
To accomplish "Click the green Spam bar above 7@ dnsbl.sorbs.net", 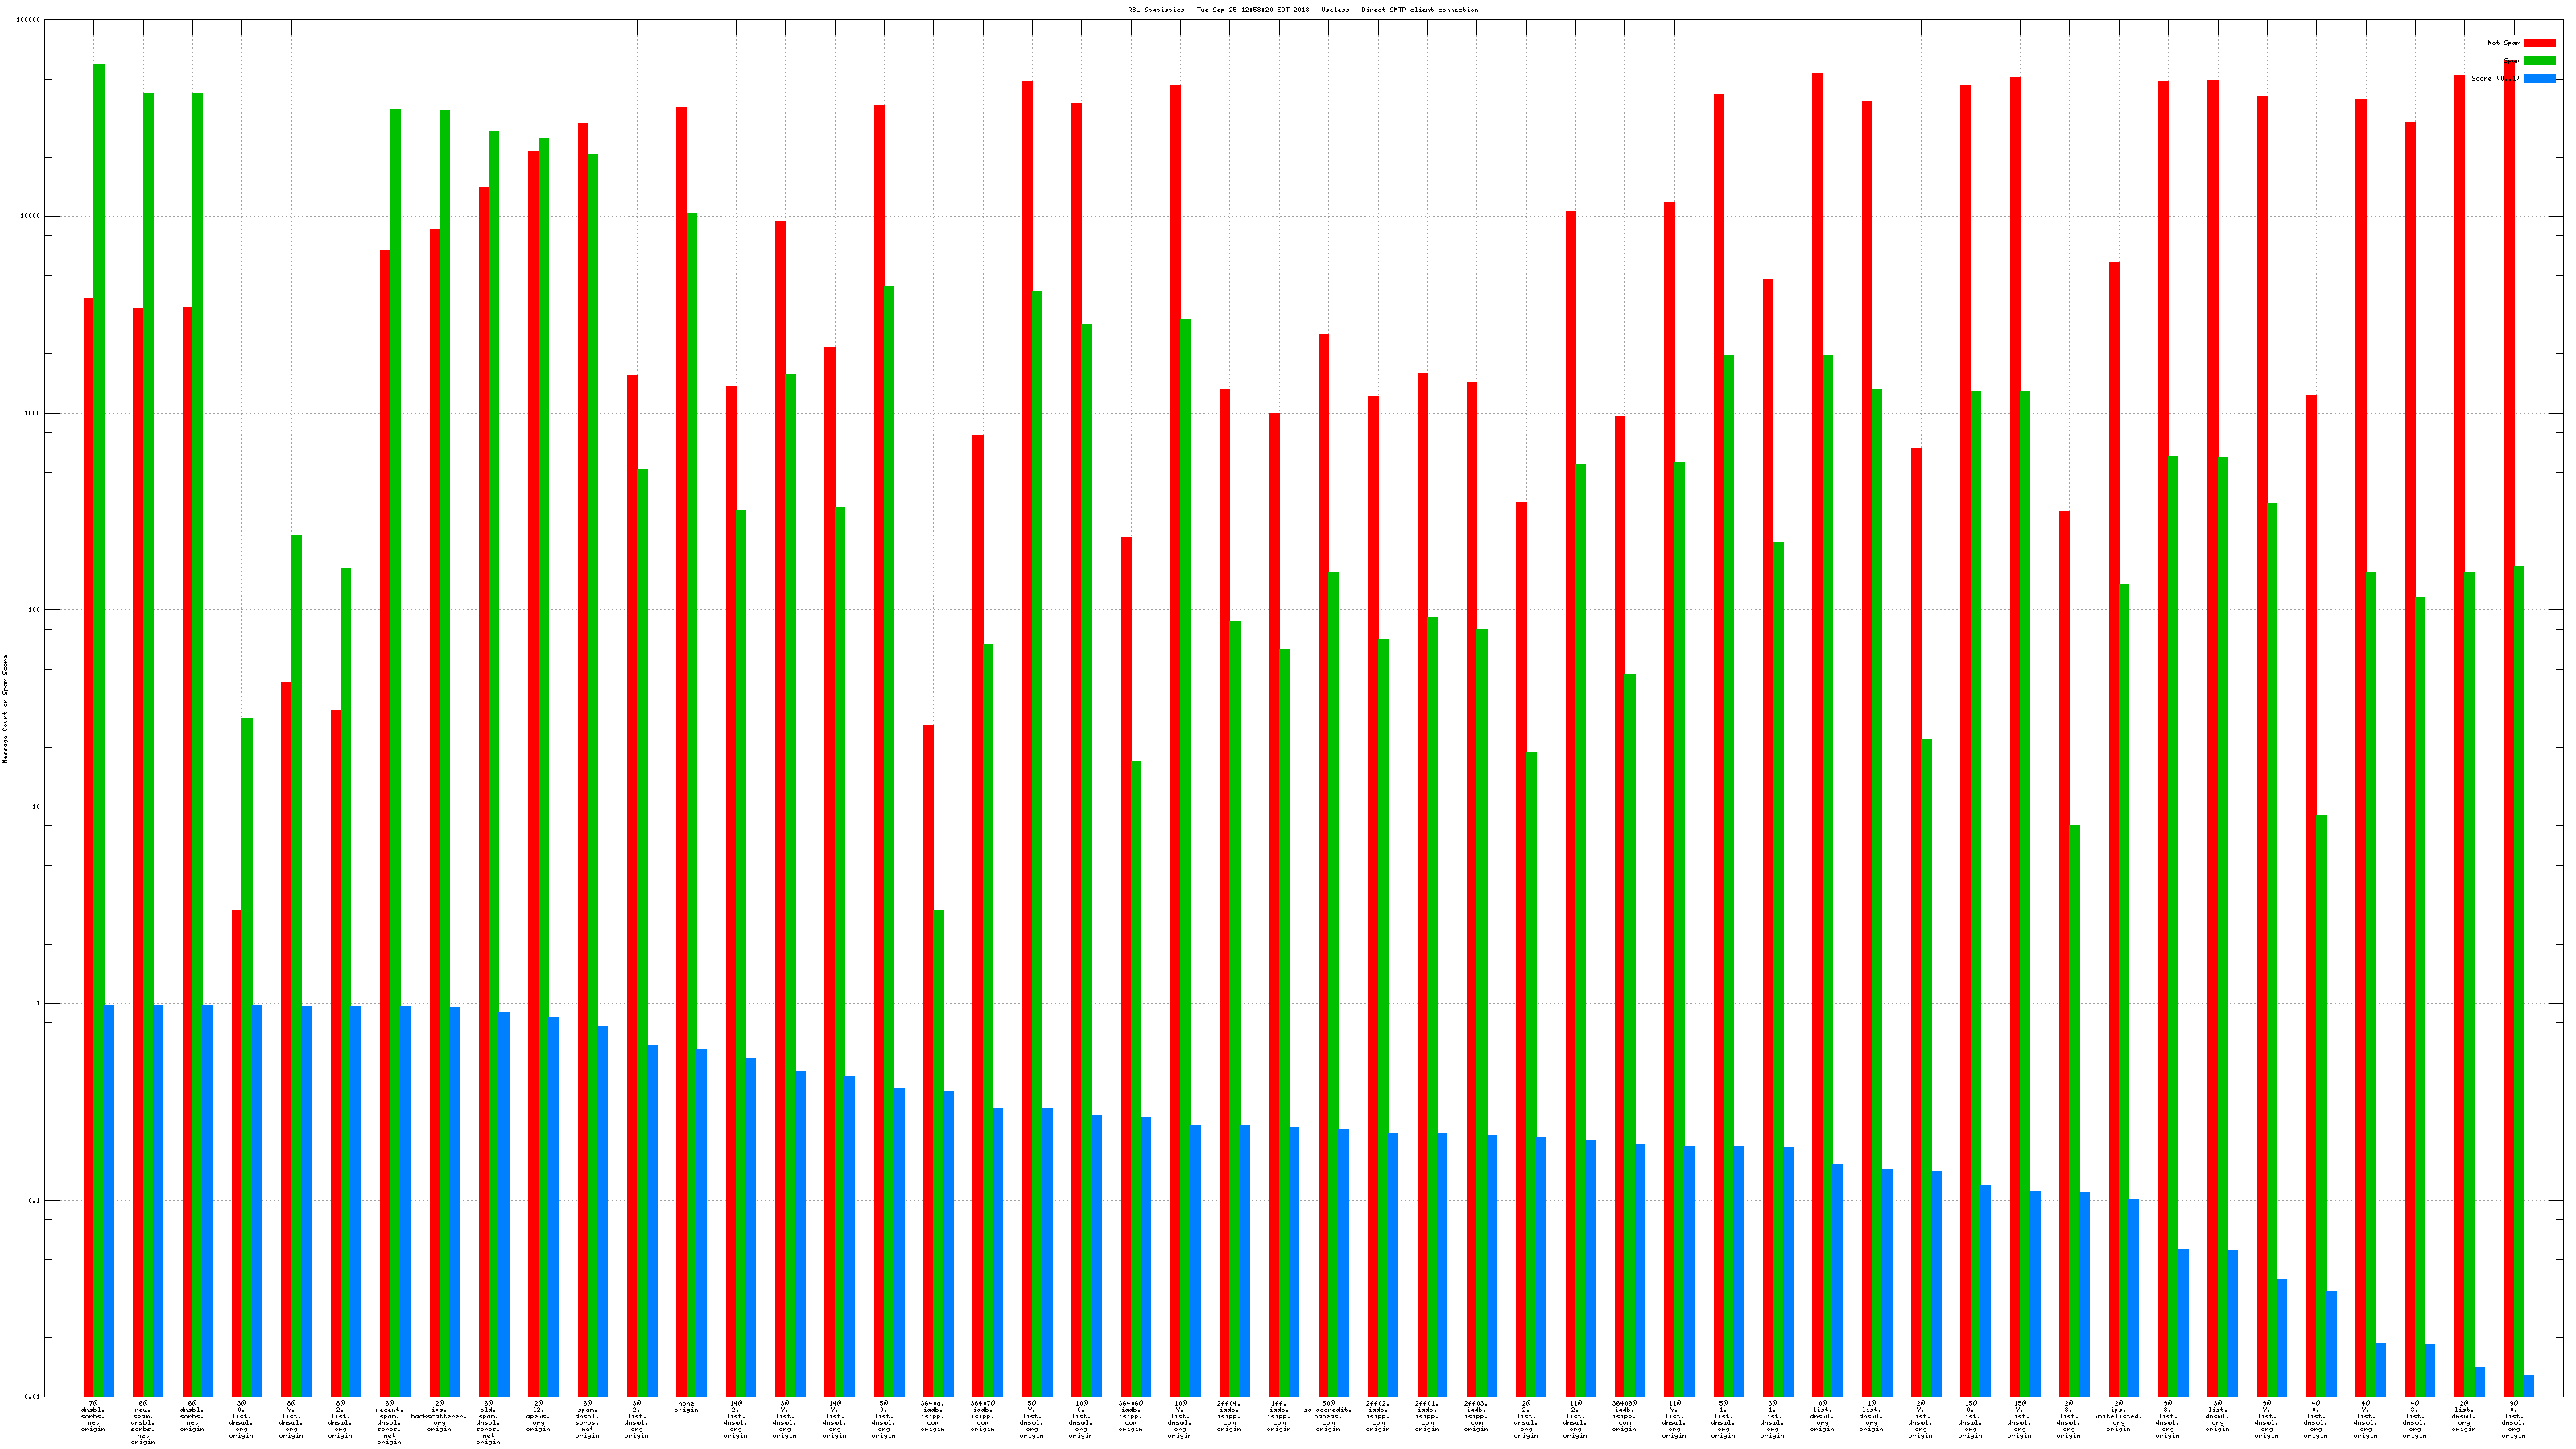I will [99, 700].
